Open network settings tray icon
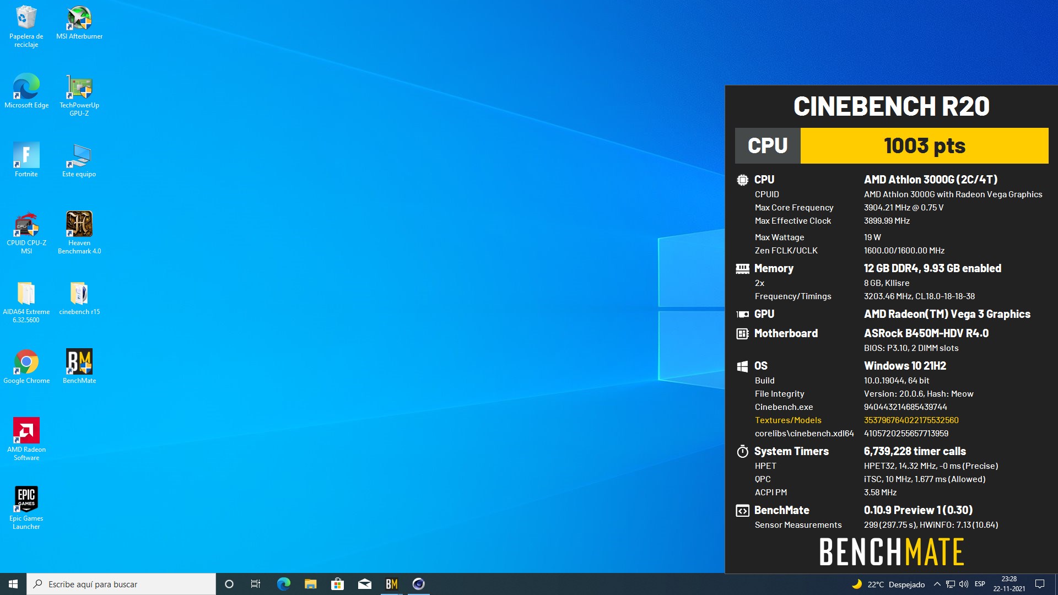The image size is (1058, 595). (x=951, y=584)
